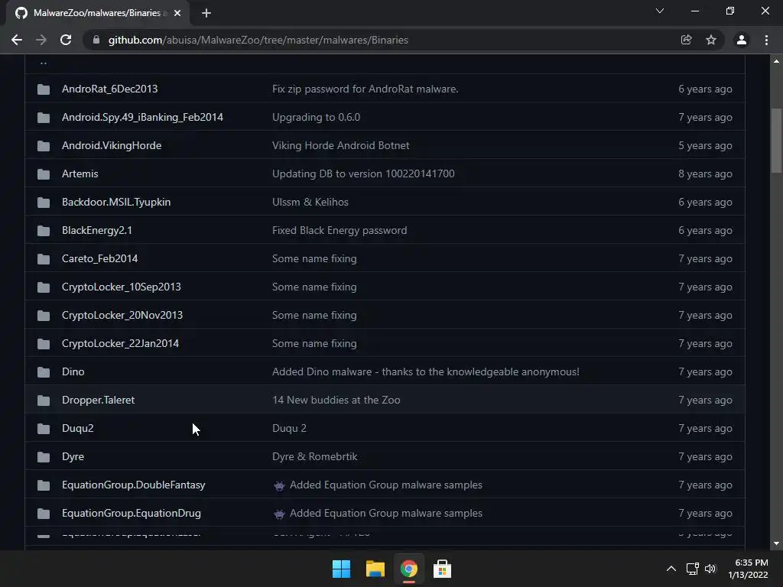Open the Artemis folder

tap(80, 174)
